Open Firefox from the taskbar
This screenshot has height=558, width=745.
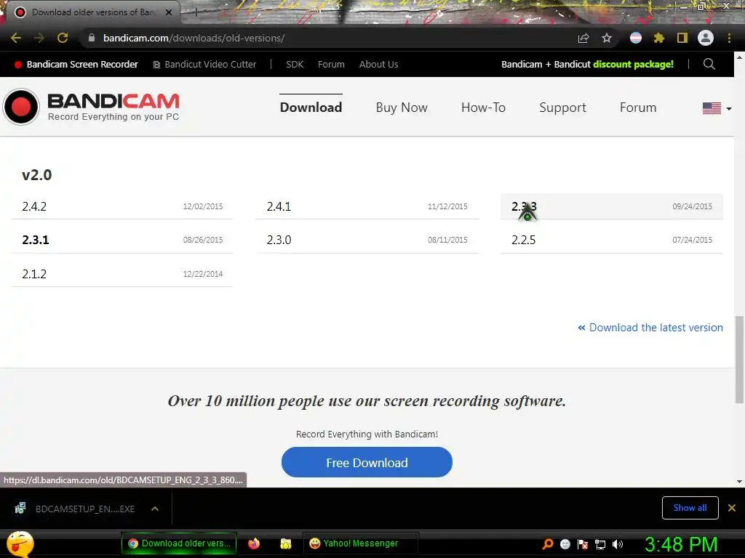coord(254,543)
